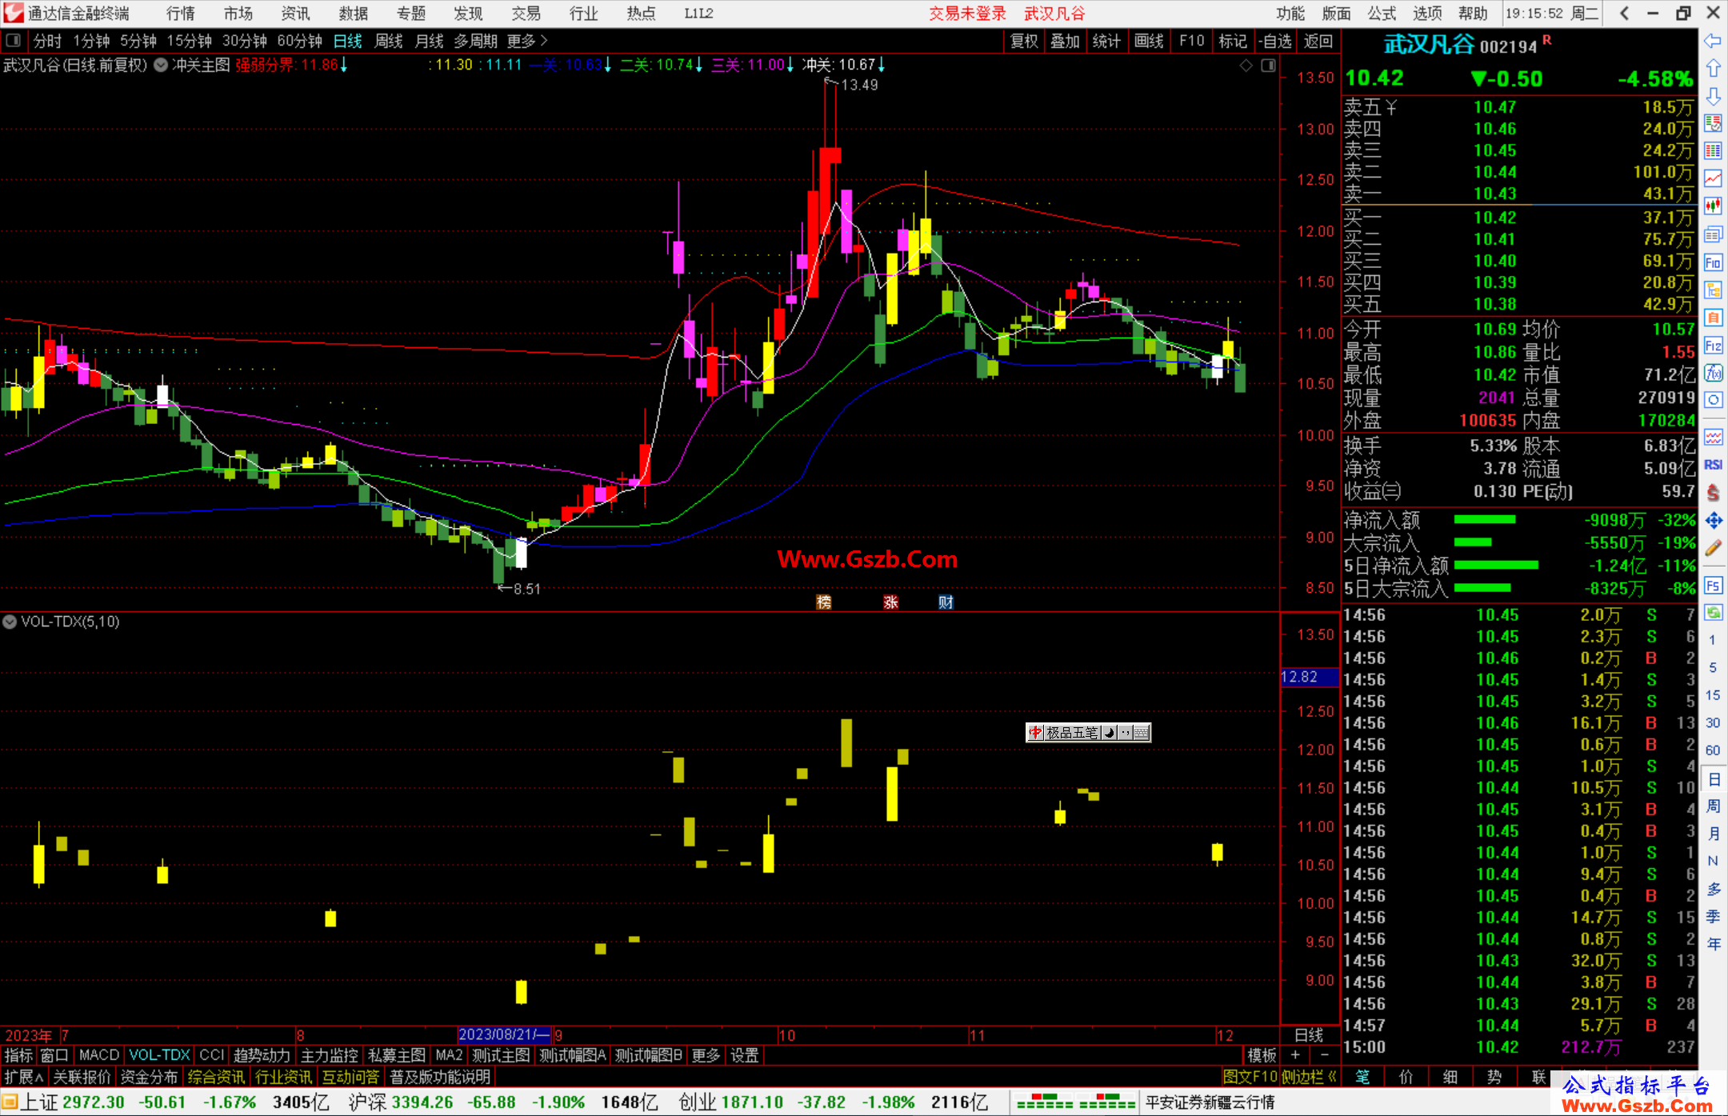Click the 画线 draw line button
Image resolution: width=1728 pixels, height=1116 pixels.
1149,41
